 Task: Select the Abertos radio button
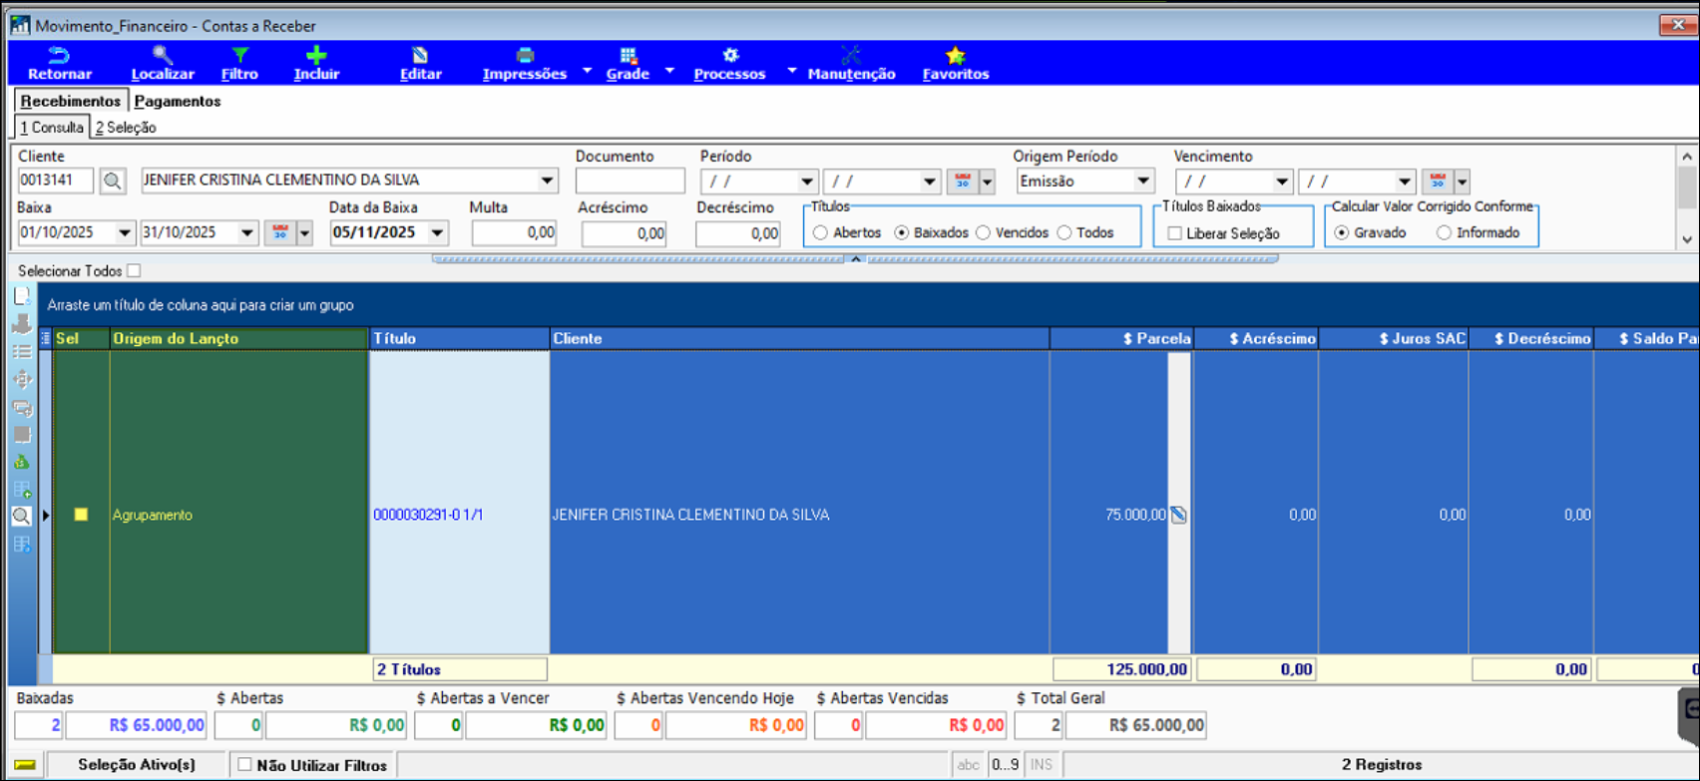coord(820,233)
